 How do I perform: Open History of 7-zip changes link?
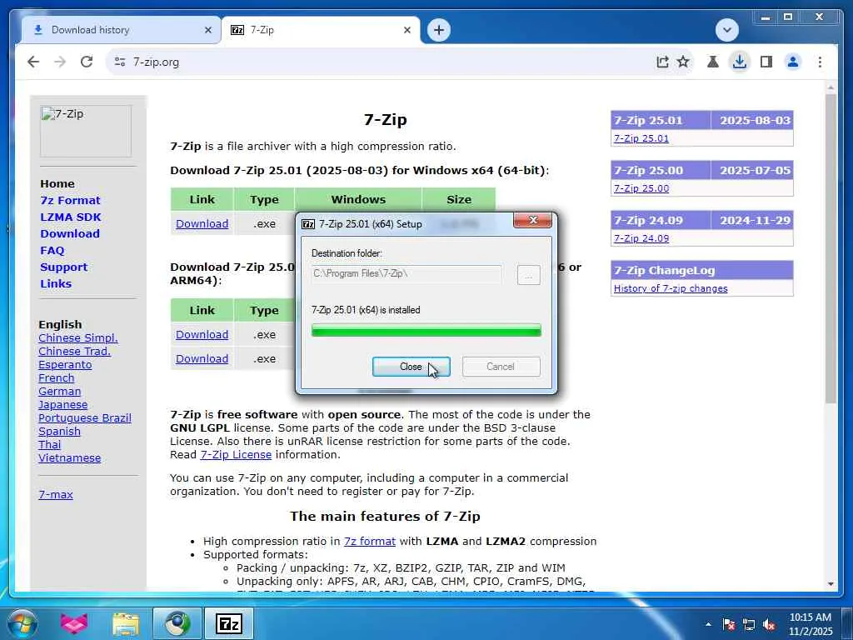(671, 288)
